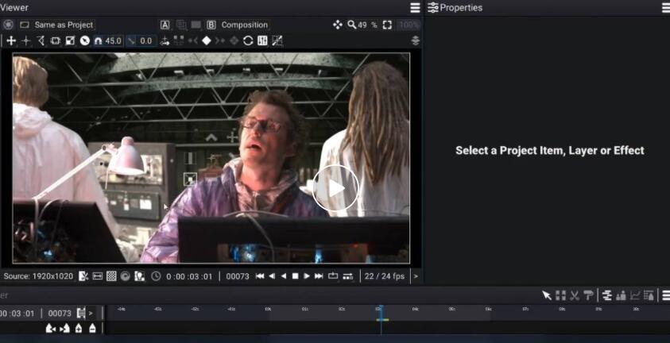Open the sliders adjustment icon in viewer toolbar

coord(263,41)
